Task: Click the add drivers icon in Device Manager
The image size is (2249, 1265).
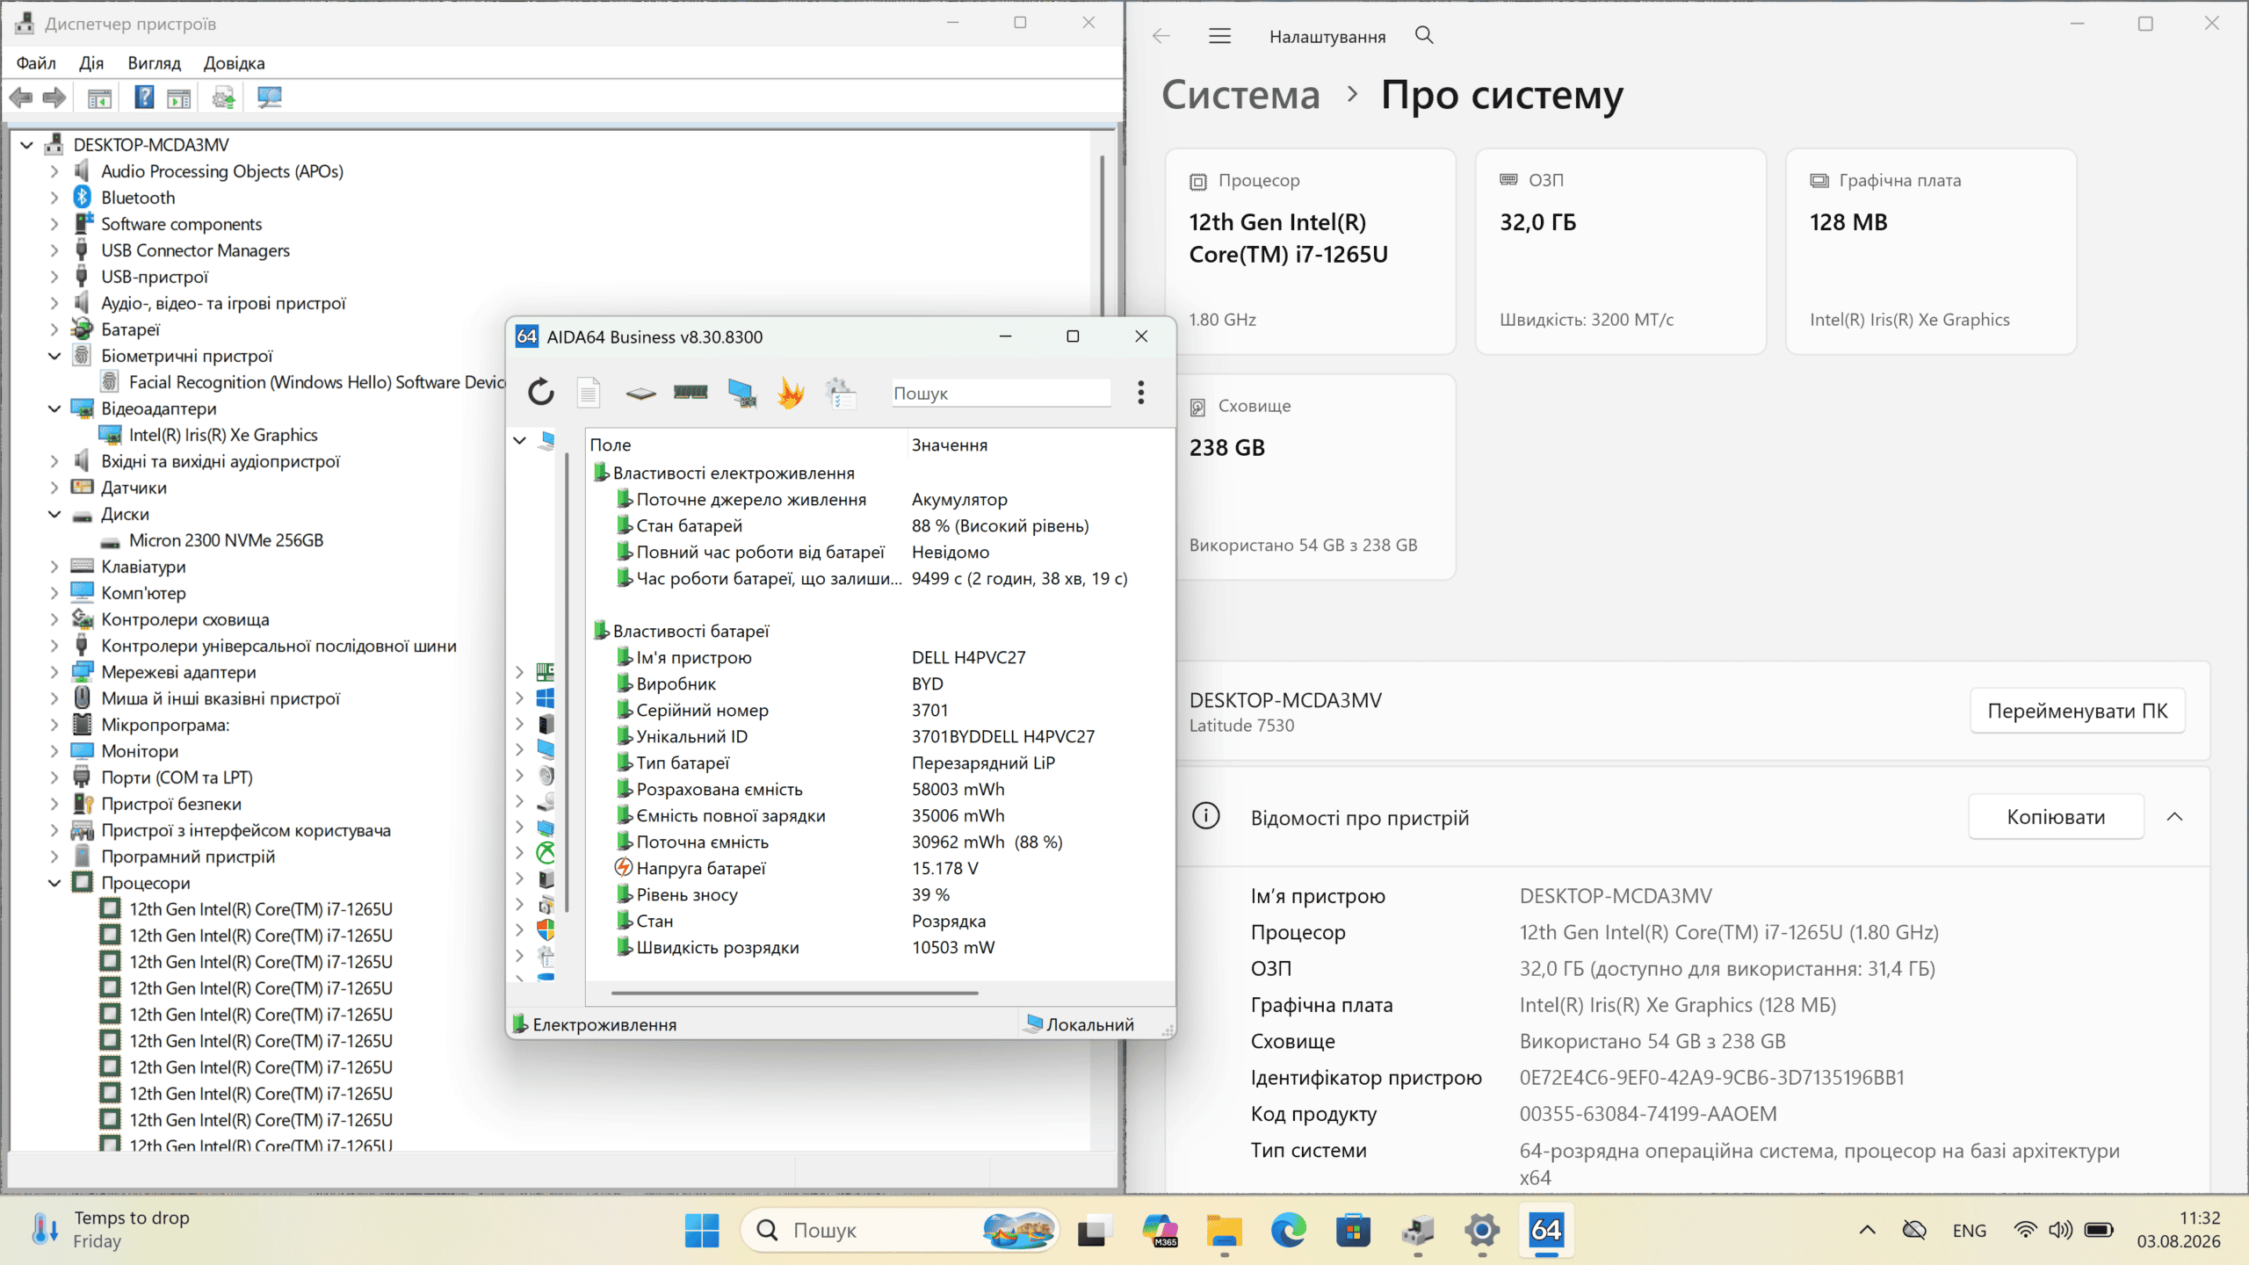Action: [224, 98]
